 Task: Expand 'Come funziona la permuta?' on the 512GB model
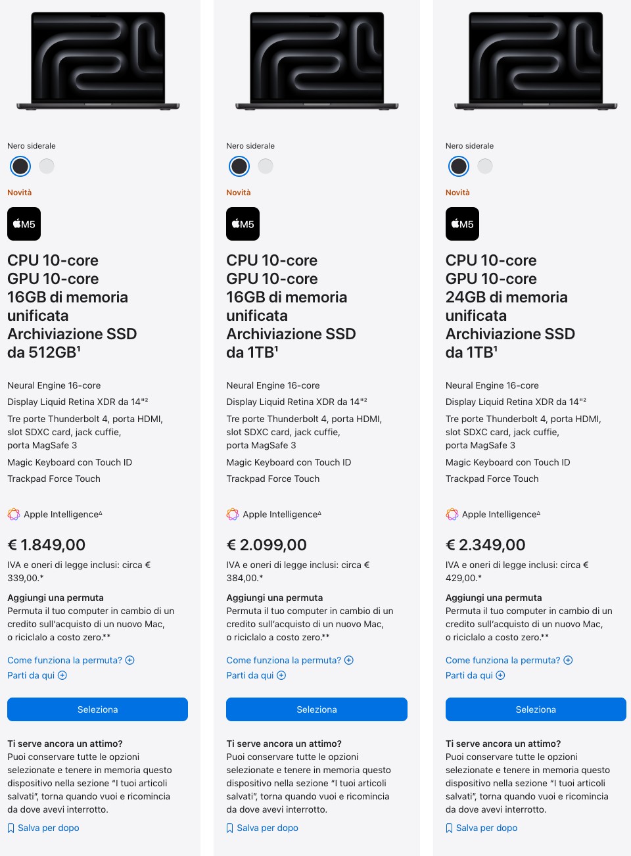pyautogui.click(x=71, y=660)
